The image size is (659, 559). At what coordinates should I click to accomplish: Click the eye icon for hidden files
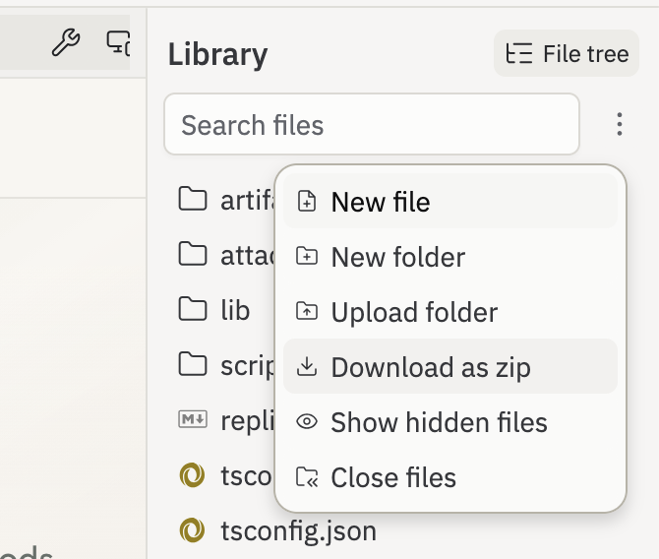coord(307,421)
